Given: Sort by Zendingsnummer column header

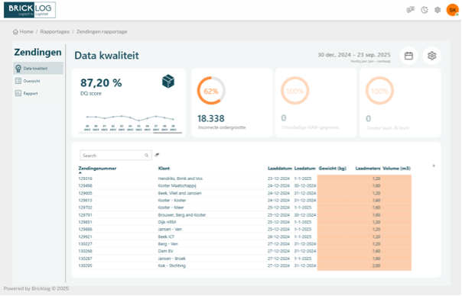Looking at the screenshot, I should pyautogui.click(x=97, y=169).
